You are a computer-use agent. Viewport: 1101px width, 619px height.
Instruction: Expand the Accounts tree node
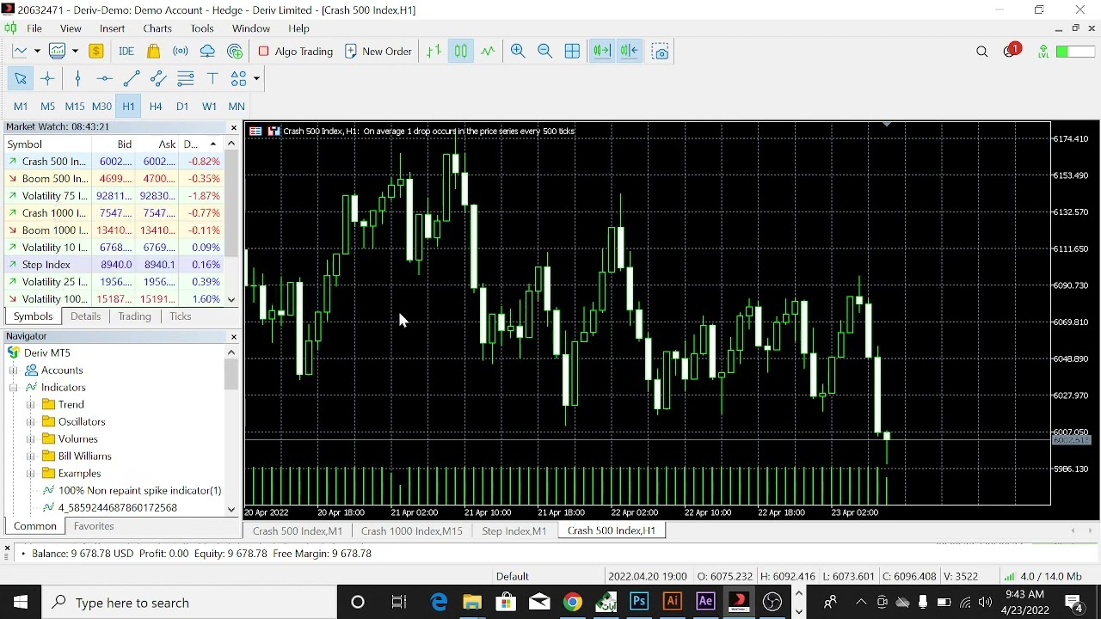14,371
